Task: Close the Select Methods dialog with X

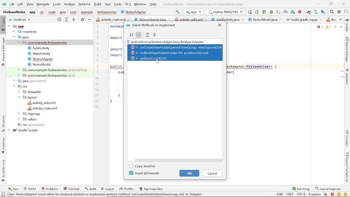Action: 220,25
